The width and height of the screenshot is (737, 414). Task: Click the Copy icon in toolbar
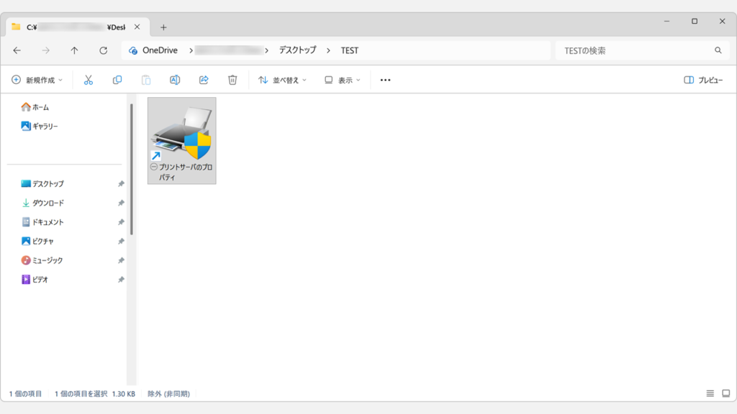coord(117,80)
